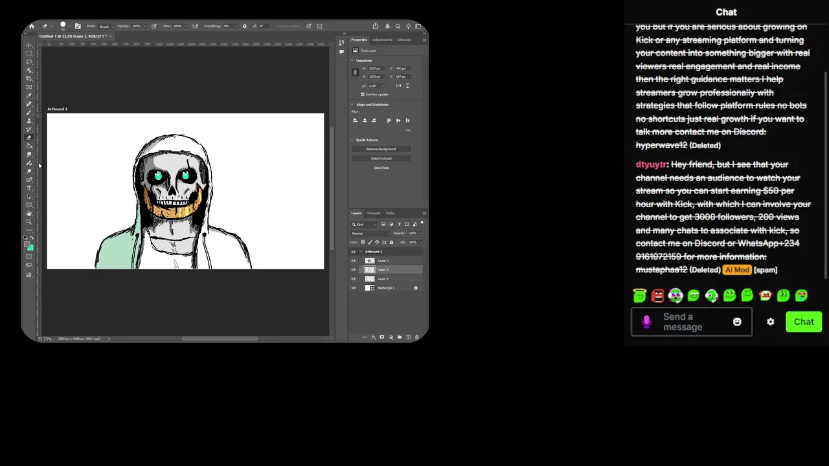Viewport: 829px width, 466px height.
Task: Toggle link between width and height
Action: (355, 72)
